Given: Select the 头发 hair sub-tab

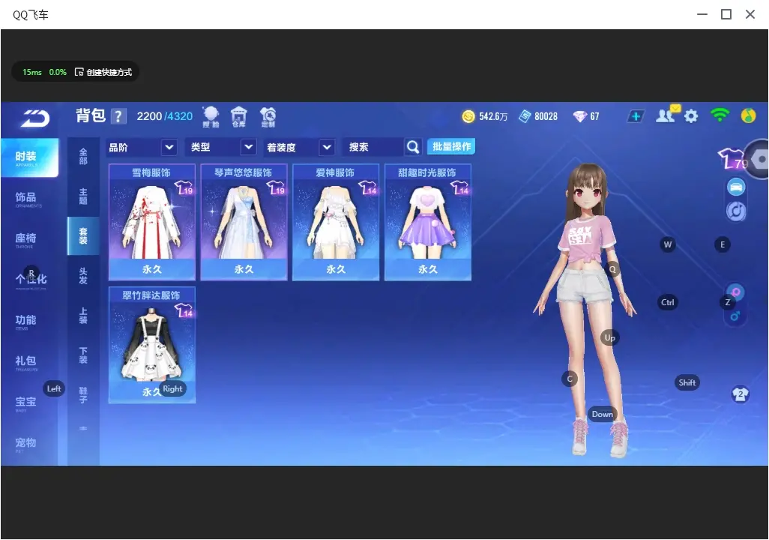Looking at the screenshot, I should coord(83,276).
